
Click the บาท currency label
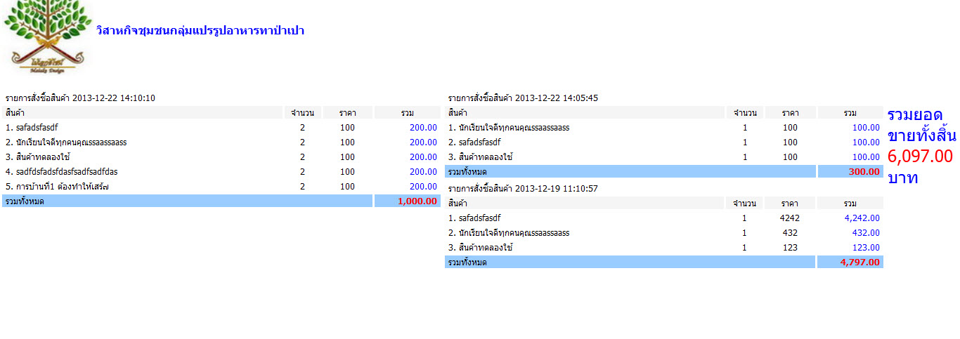tap(903, 178)
